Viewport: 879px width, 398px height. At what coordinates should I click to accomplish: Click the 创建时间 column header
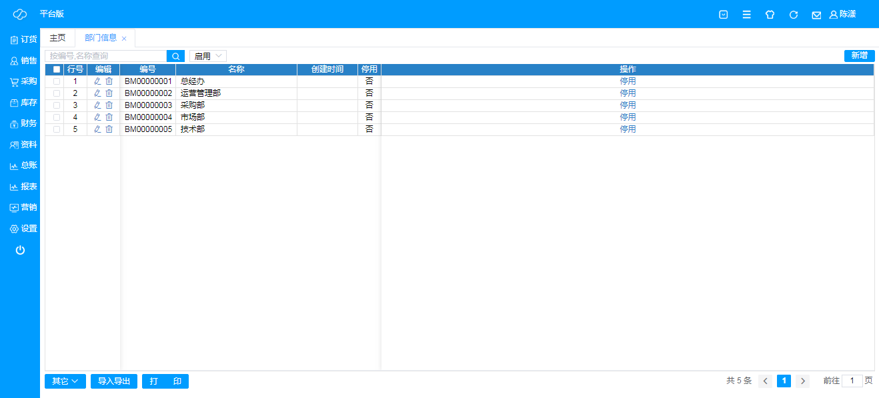pyautogui.click(x=327, y=69)
